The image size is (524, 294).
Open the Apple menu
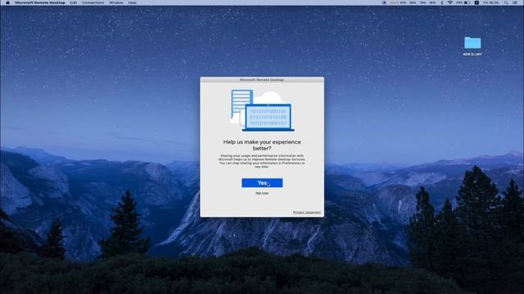7,2
